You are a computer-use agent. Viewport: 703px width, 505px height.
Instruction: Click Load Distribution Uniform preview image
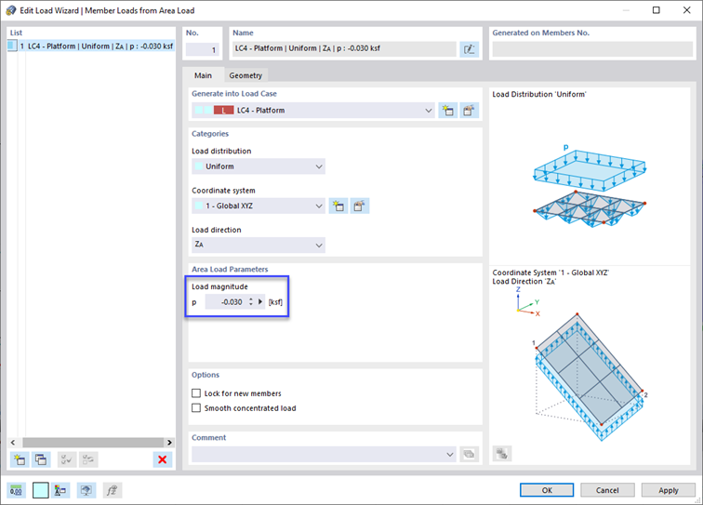[590, 186]
